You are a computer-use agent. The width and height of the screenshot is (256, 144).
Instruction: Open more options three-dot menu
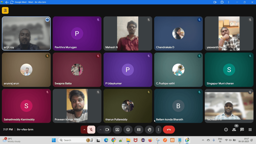point(158,130)
